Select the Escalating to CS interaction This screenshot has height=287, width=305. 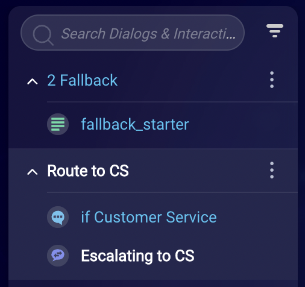pos(137,256)
